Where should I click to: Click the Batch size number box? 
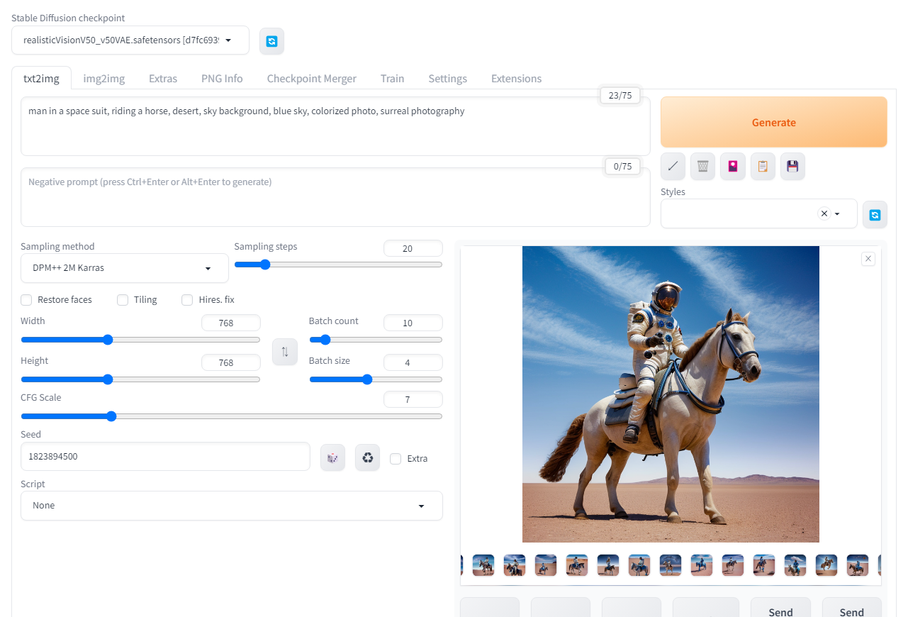(413, 362)
